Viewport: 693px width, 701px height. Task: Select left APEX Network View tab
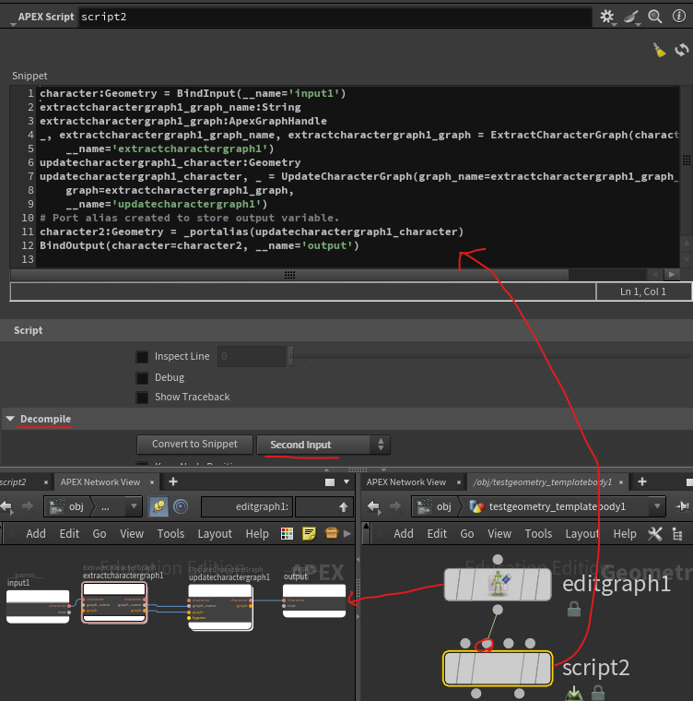click(100, 481)
